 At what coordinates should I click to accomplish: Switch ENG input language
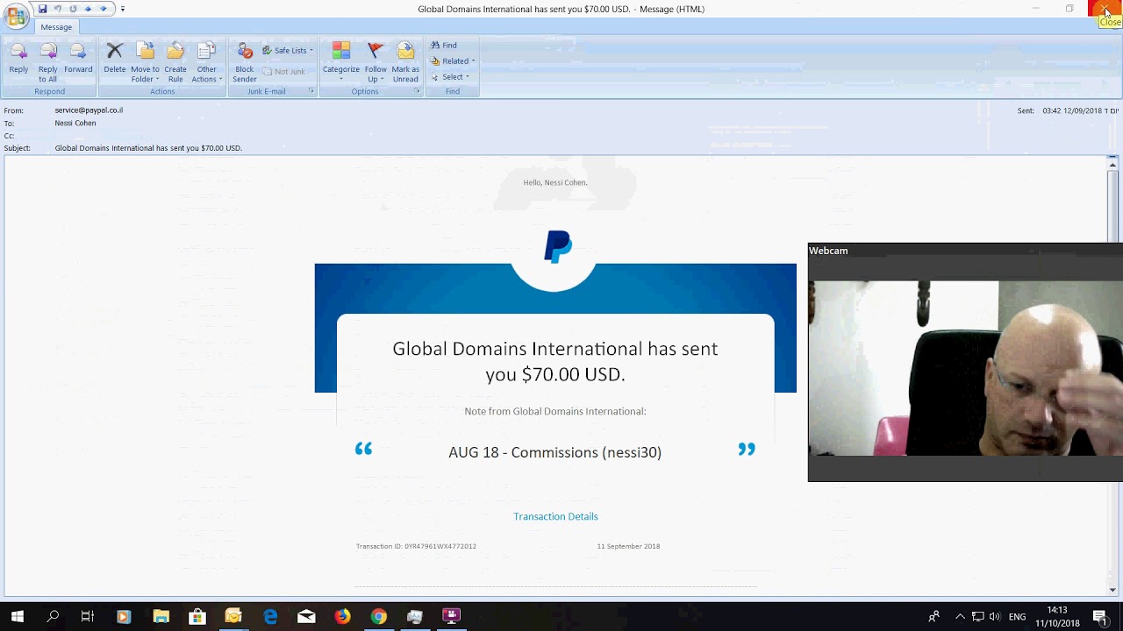[1017, 617]
